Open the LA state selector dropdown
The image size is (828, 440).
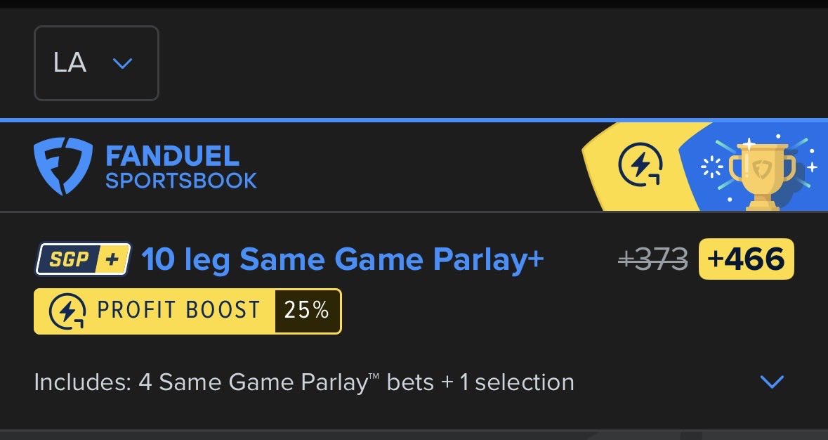[x=96, y=63]
